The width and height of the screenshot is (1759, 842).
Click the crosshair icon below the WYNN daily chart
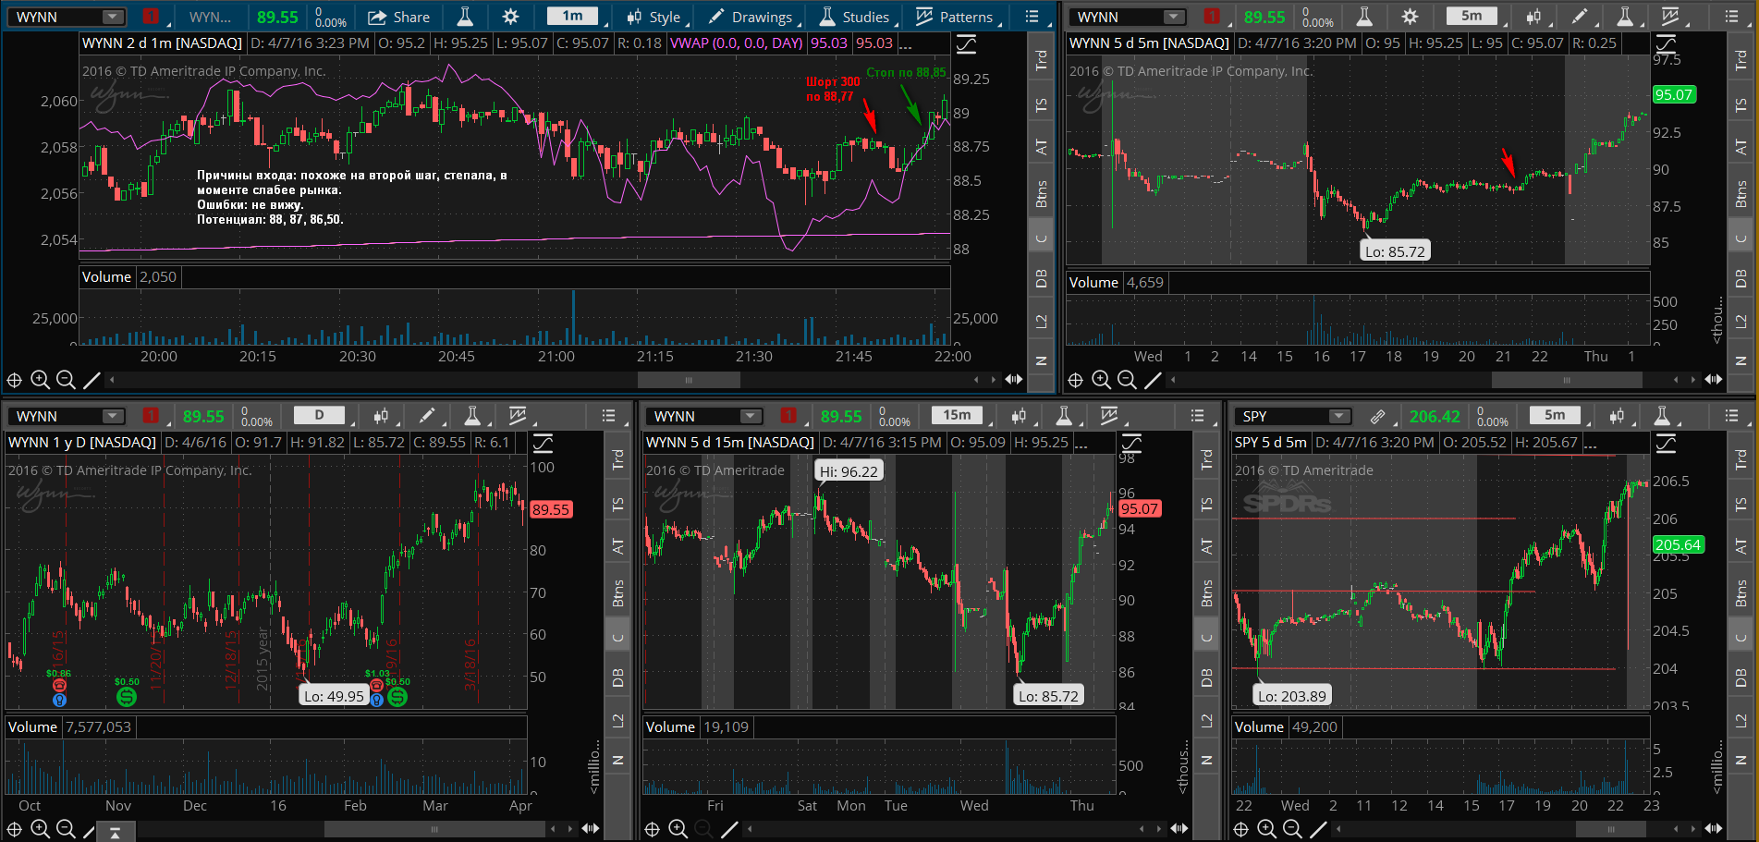point(14,829)
